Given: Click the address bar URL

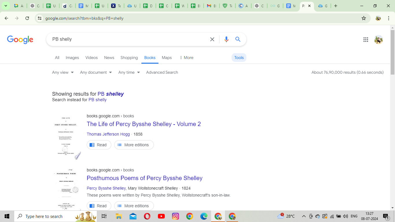Looking at the screenshot, I should 84,18.
